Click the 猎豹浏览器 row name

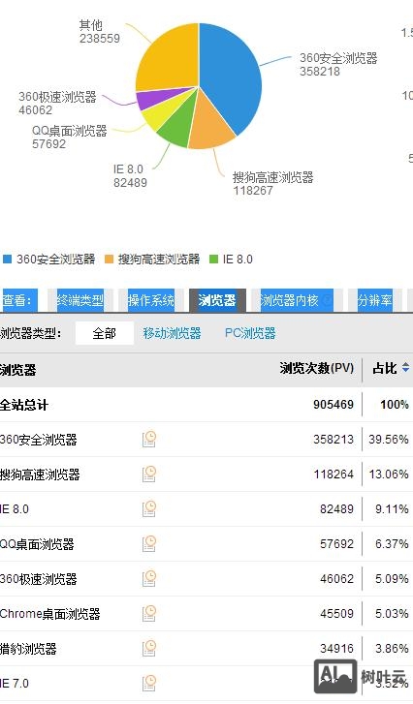(28, 649)
